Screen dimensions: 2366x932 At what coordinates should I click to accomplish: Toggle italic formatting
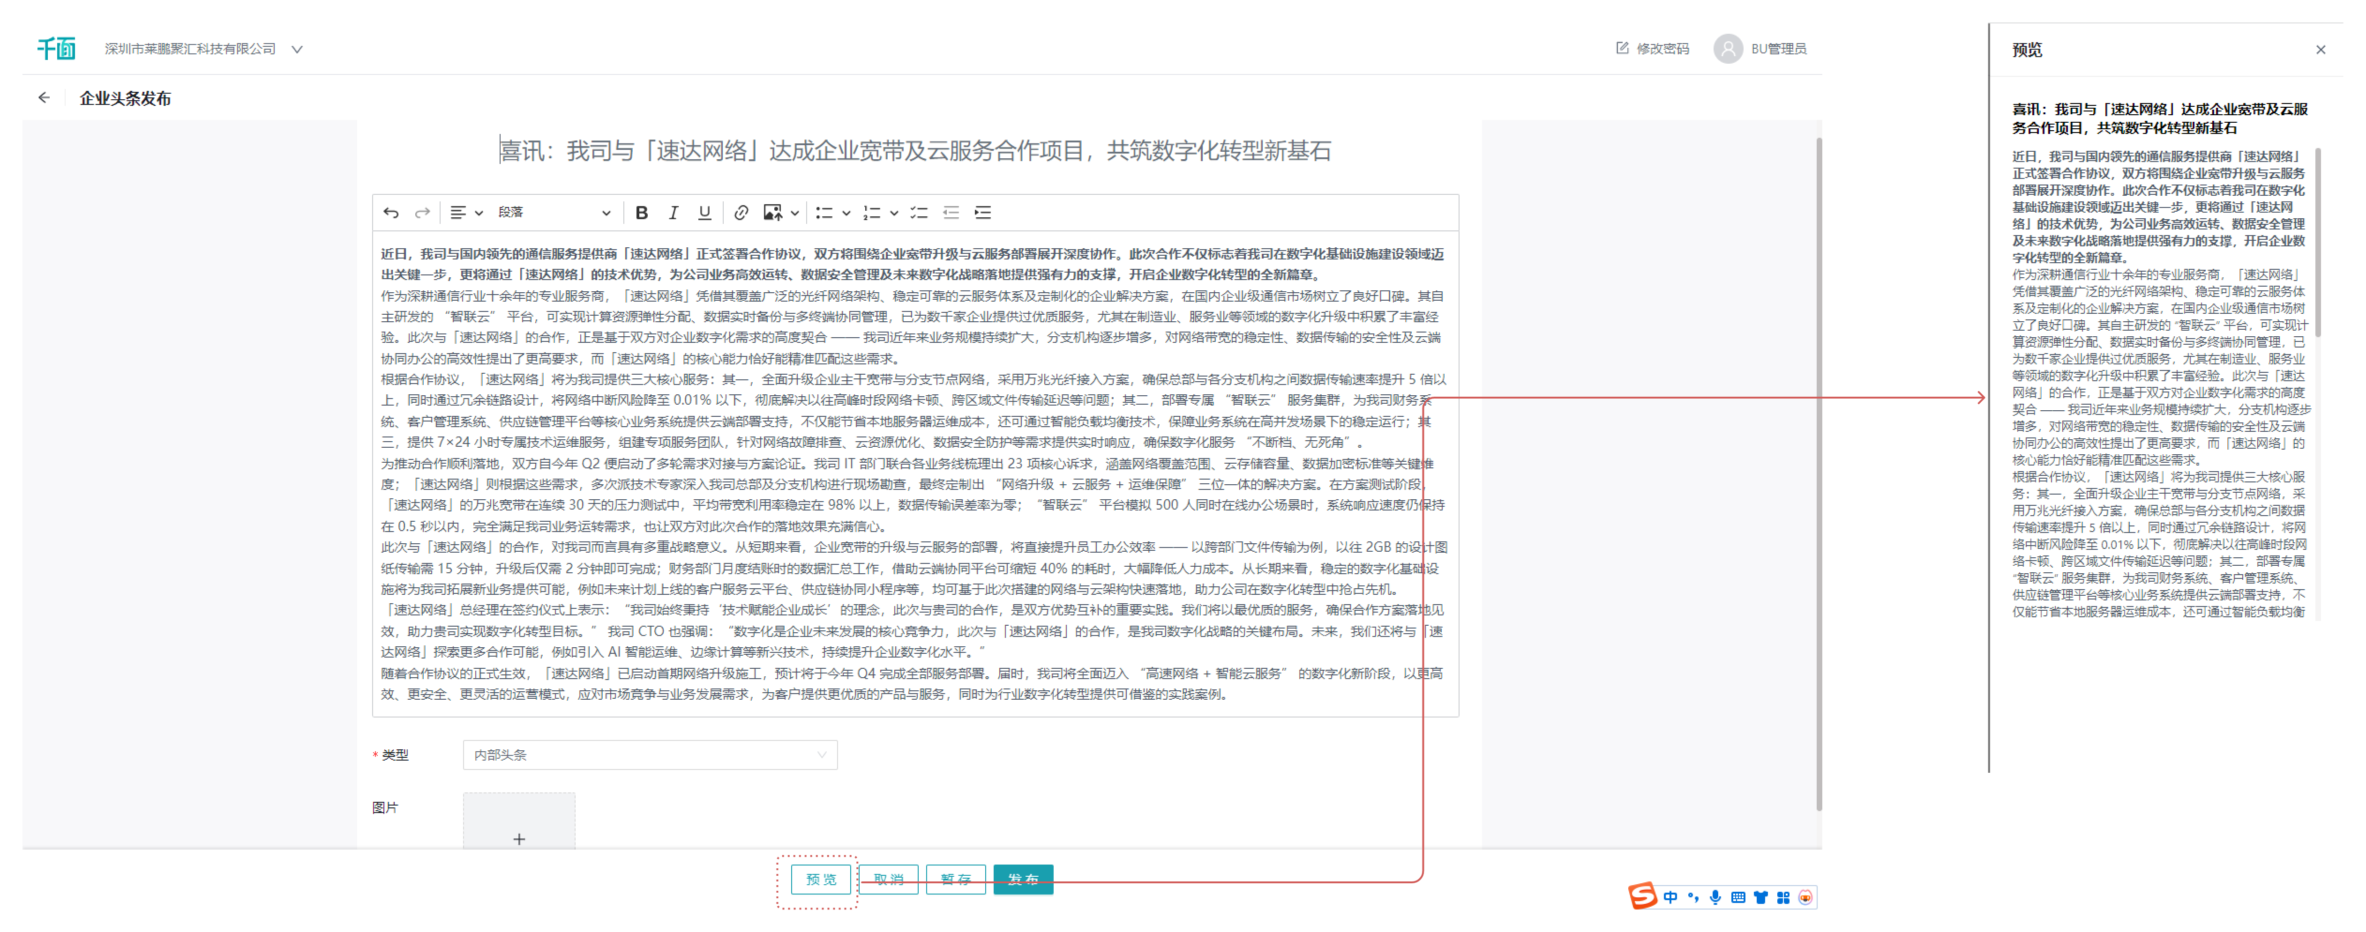pyautogui.click(x=673, y=213)
